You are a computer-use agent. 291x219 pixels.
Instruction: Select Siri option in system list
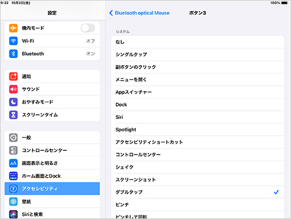tap(198, 117)
